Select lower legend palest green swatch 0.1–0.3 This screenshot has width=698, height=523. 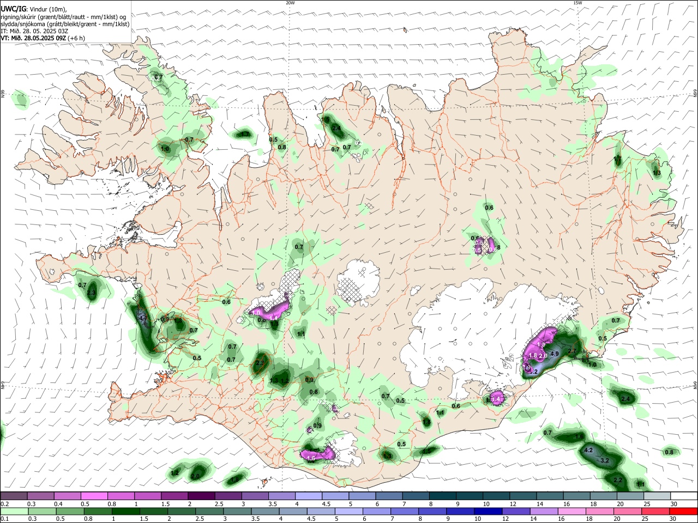pyautogui.click(x=14, y=511)
